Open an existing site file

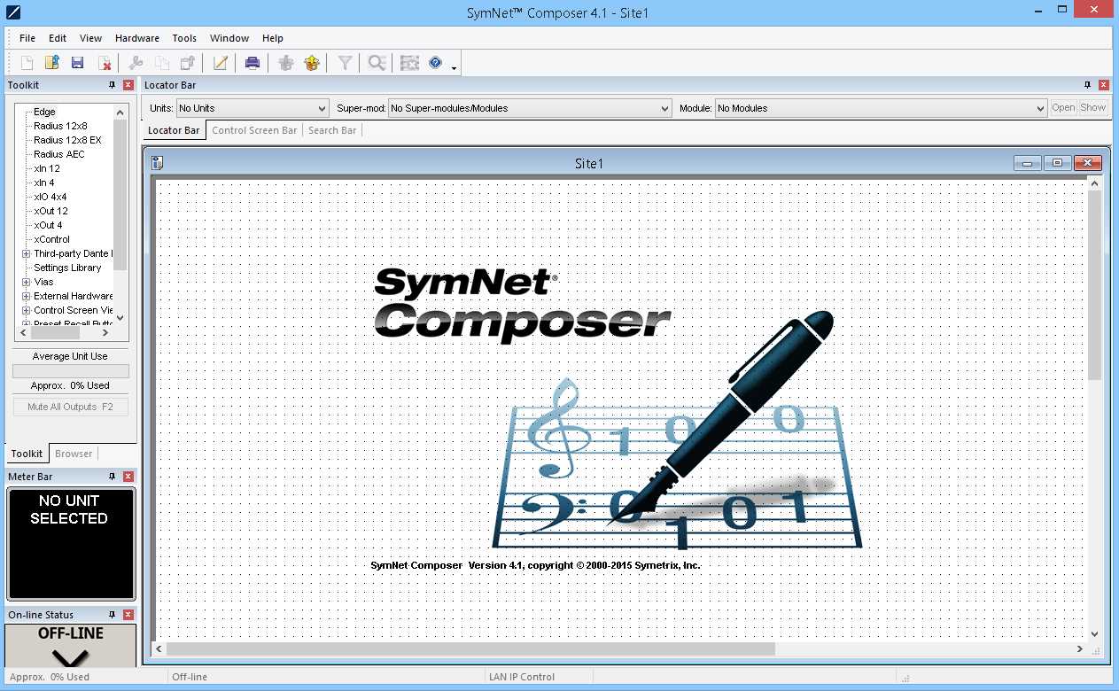pos(51,62)
